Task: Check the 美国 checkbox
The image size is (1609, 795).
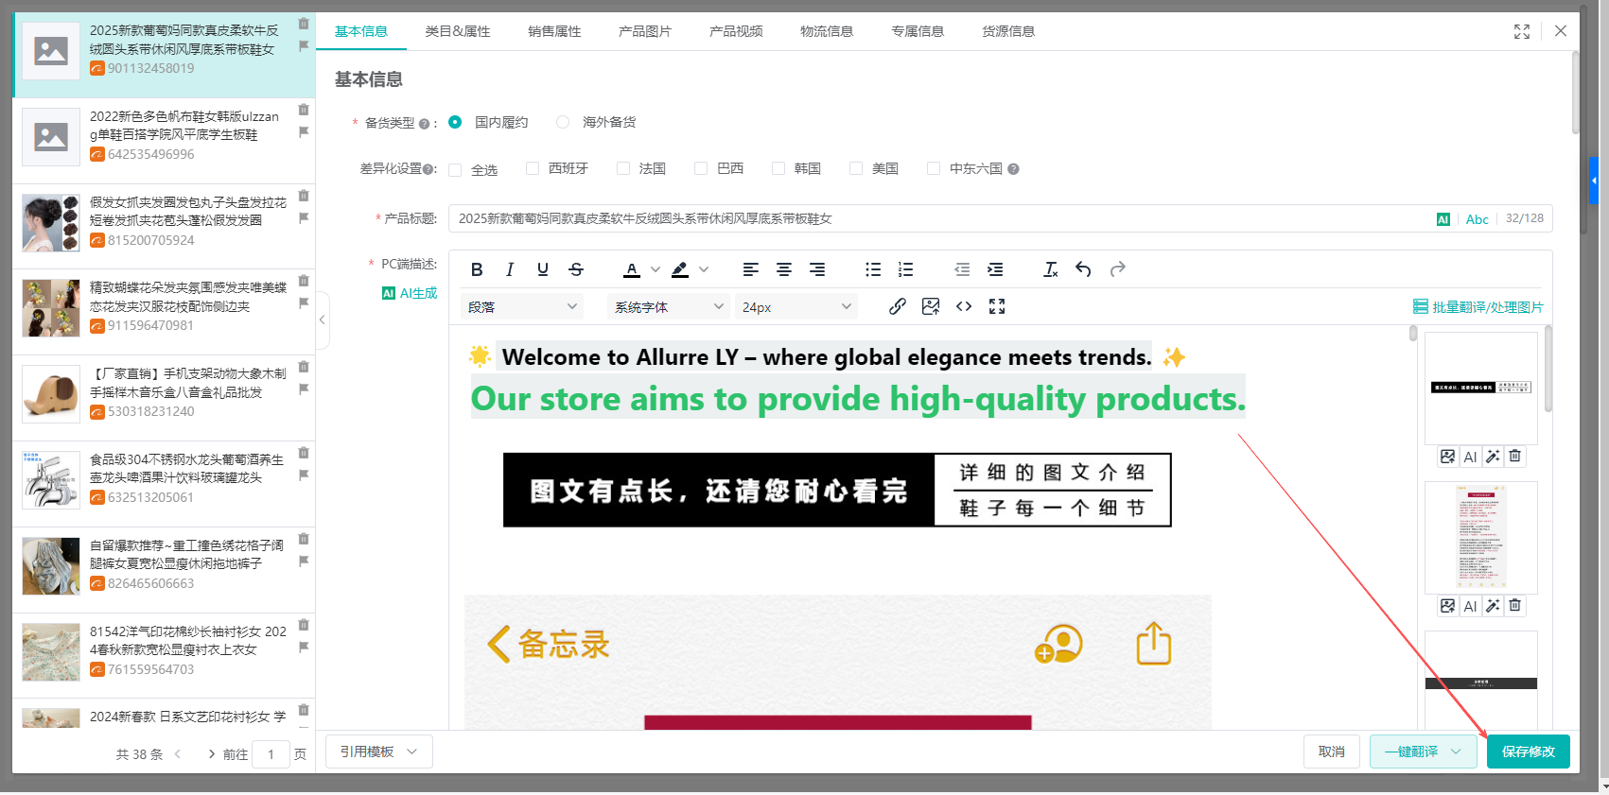Action: click(x=856, y=168)
